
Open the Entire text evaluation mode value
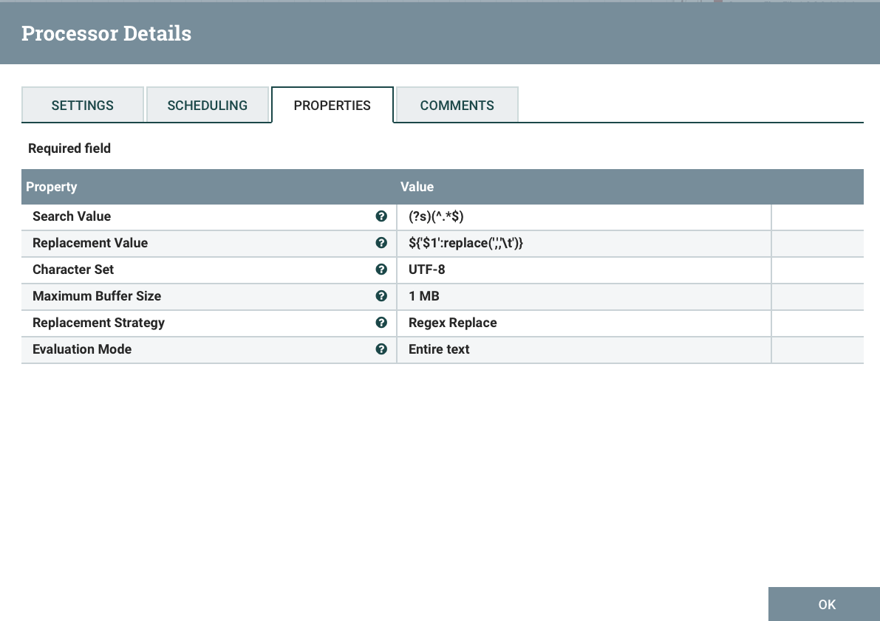[x=583, y=349]
